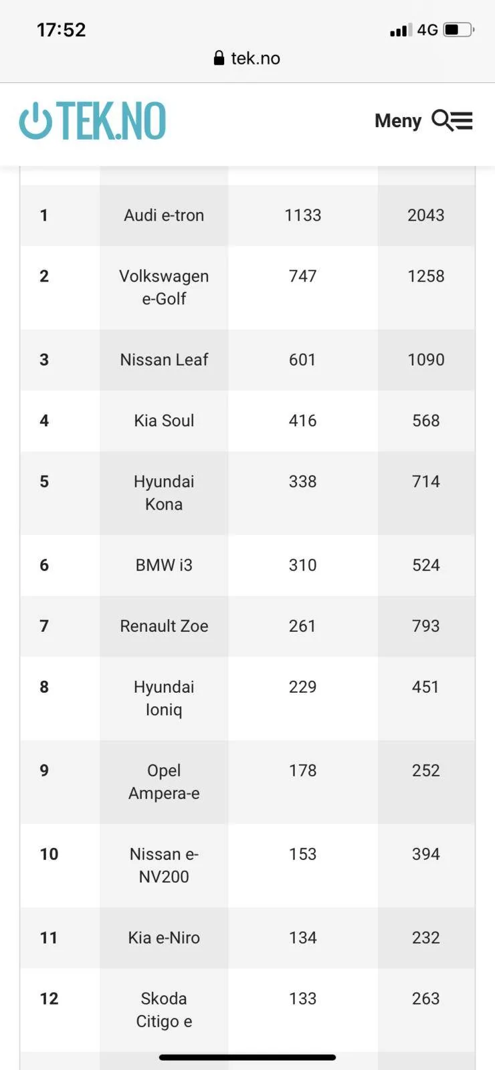This screenshot has height=1070, width=495.
Task: Click the TEK.NO logo
Action: 92,121
